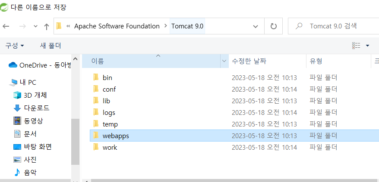The width and height of the screenshot is (379, 182).
Task: Open recent locations dropdown arrow
Action: 35,26
